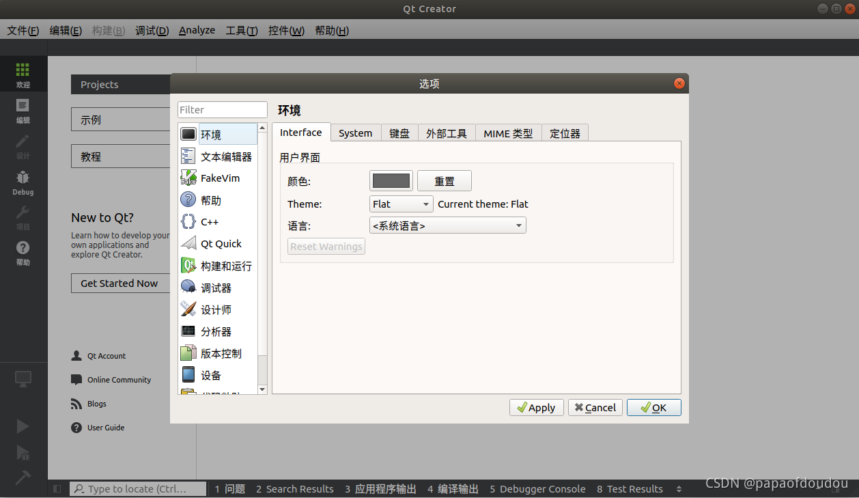The image size is (859, 498).
Task: Switch to the Locator (定位器) tab
Action: [x=565, y=133]
